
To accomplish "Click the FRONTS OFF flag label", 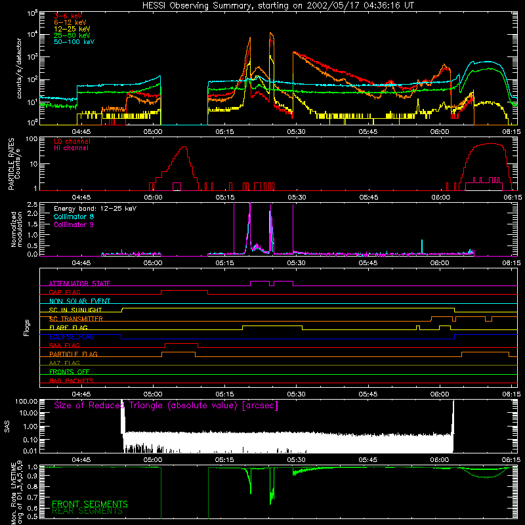I will tap(70, 371).
